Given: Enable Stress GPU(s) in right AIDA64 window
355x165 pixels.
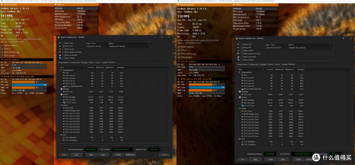Looking at the screenshot, I should click(242, 60).
